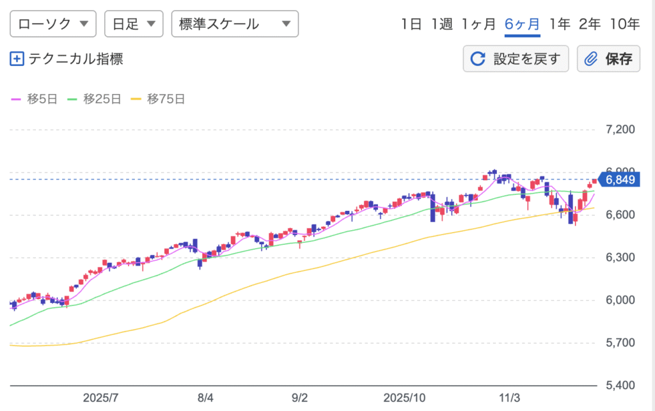Switch to the 1ヶ月 range
This screenshot has width=655, height=411.
[x=479, y=24]
